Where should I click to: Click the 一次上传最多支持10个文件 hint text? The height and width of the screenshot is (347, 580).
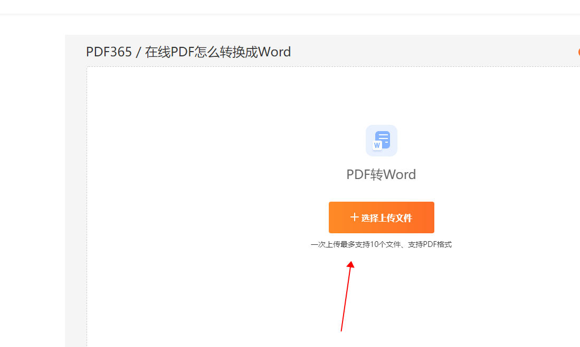click(382, 244)
